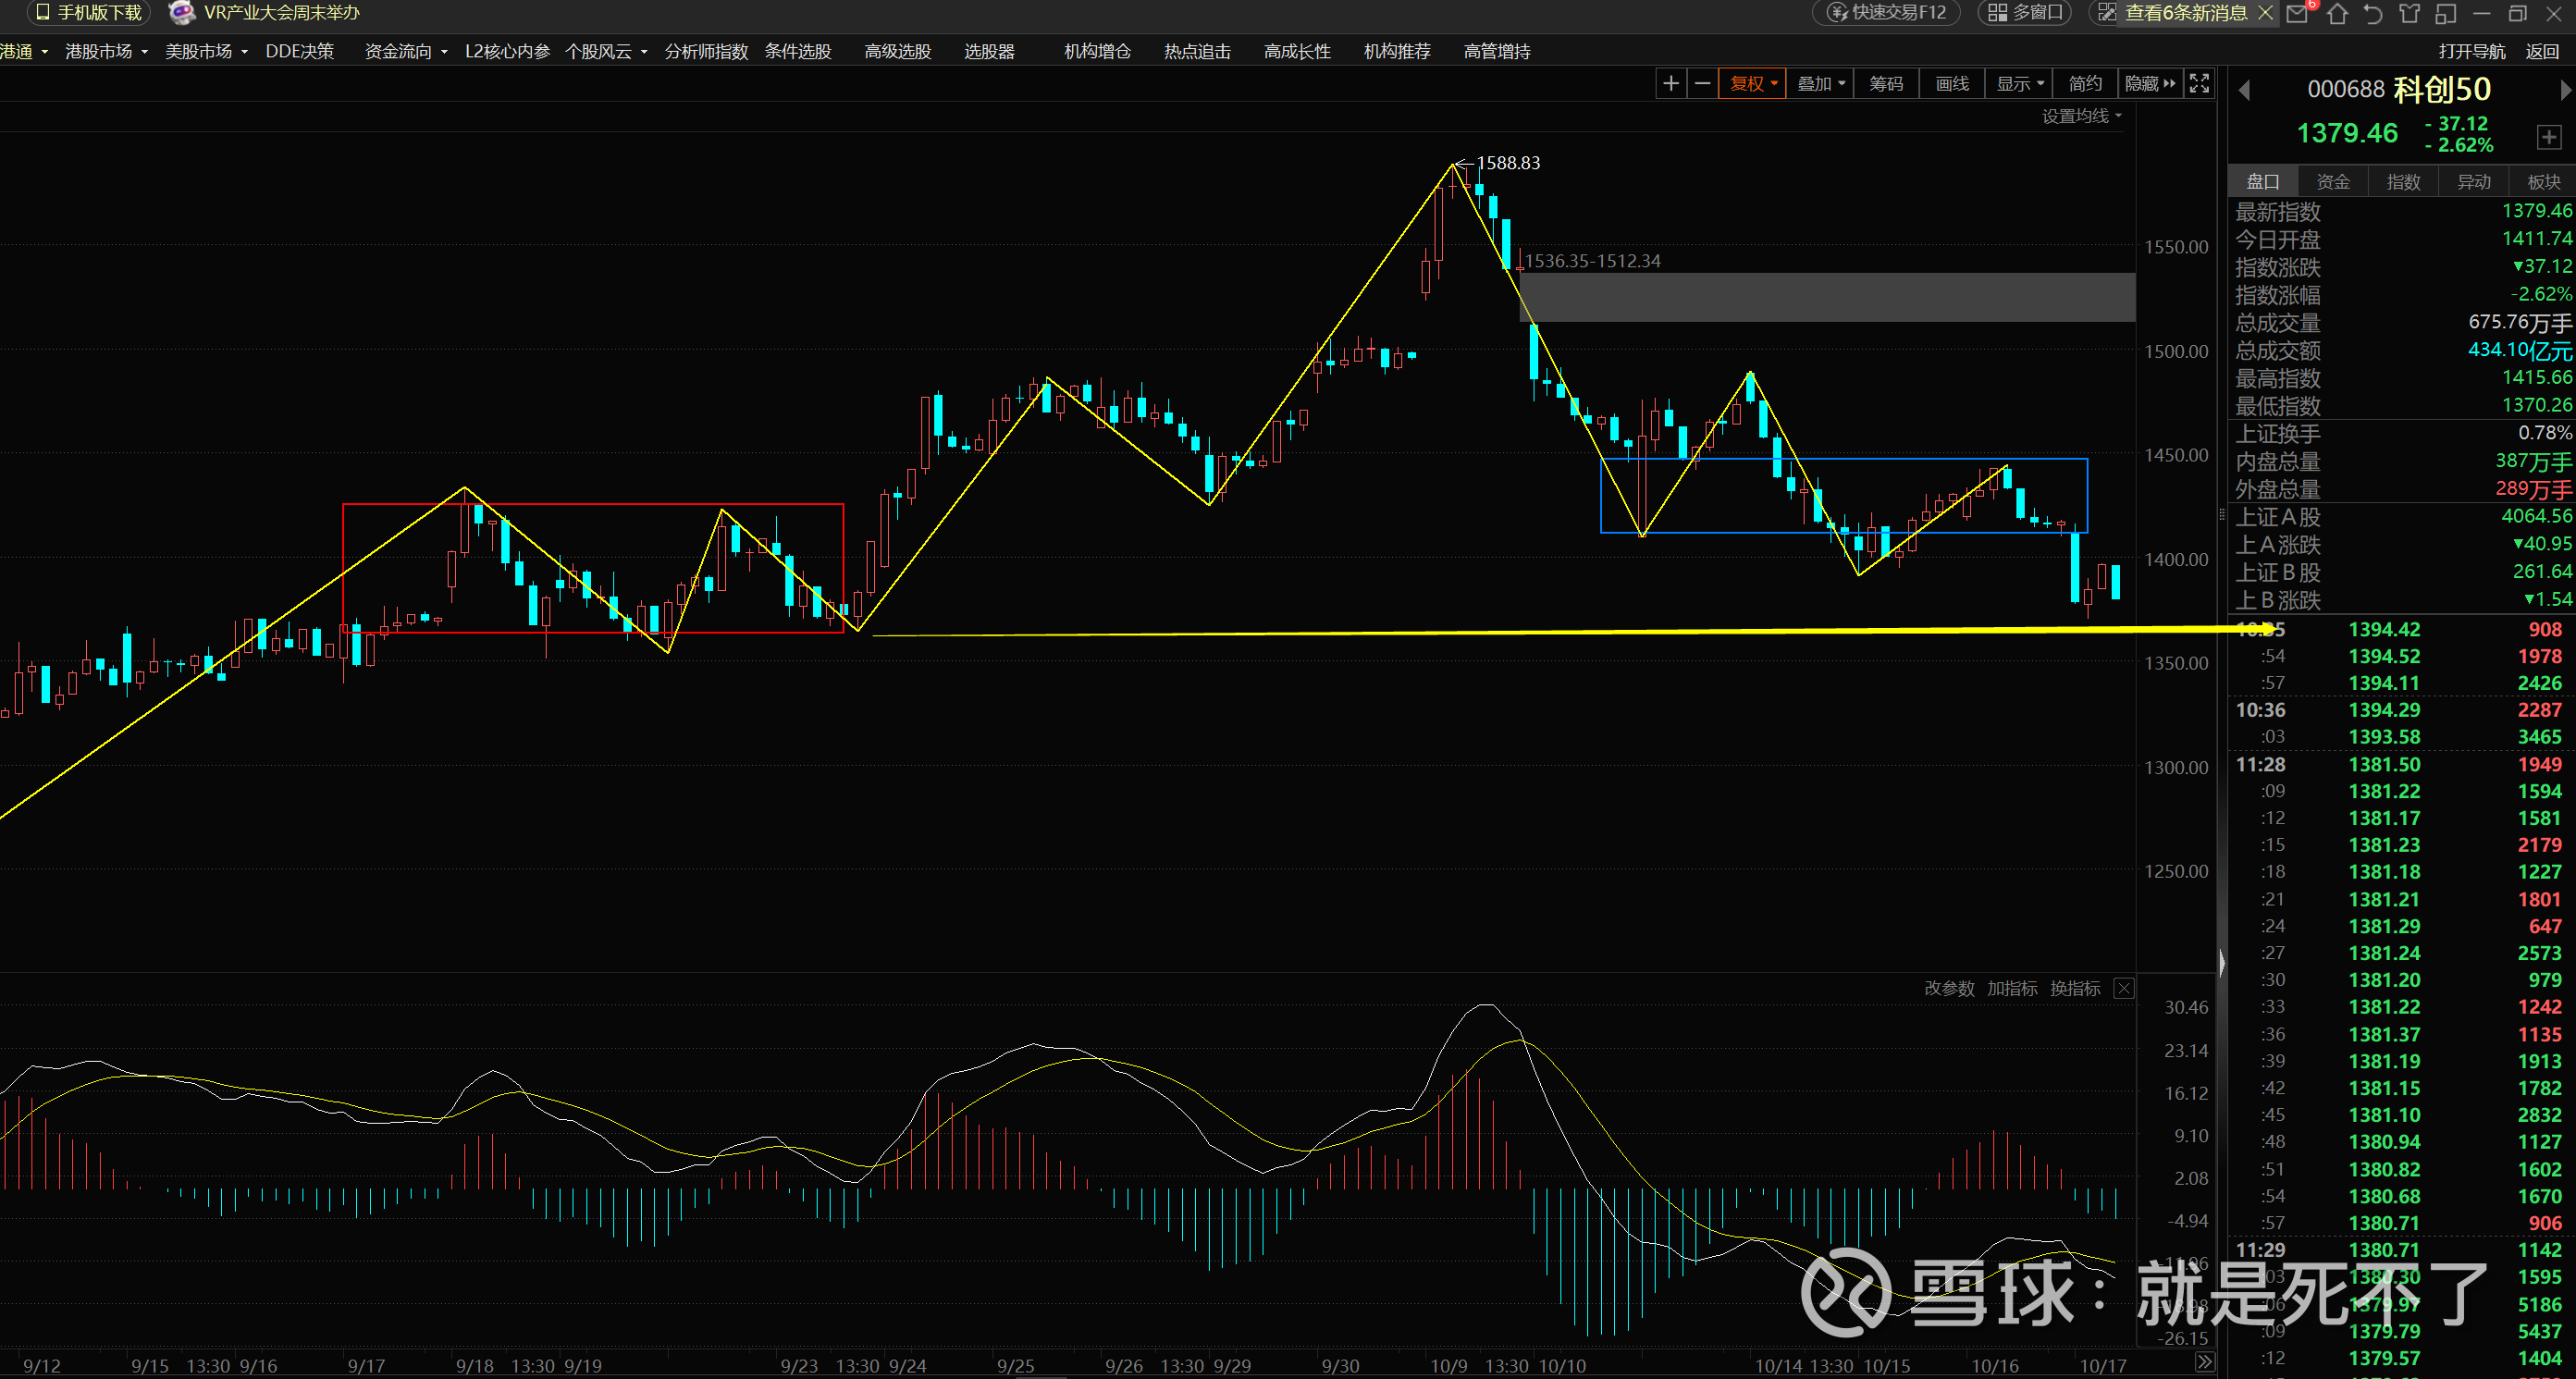Zoom out chart with minus button
The image size is (2576, 1379).
point(1702,84)
